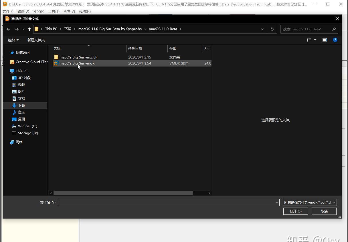Open Creative Cloud Files in sidebar
Image resolution: width=348 pixels, height=242 pixels.
click(29, 62)
